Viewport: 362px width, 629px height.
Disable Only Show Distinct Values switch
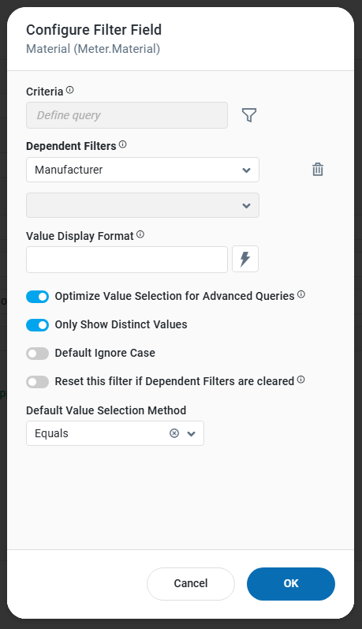[x=37, y=325]
